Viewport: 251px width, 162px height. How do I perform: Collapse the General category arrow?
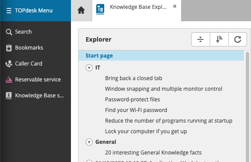(89, 142)
